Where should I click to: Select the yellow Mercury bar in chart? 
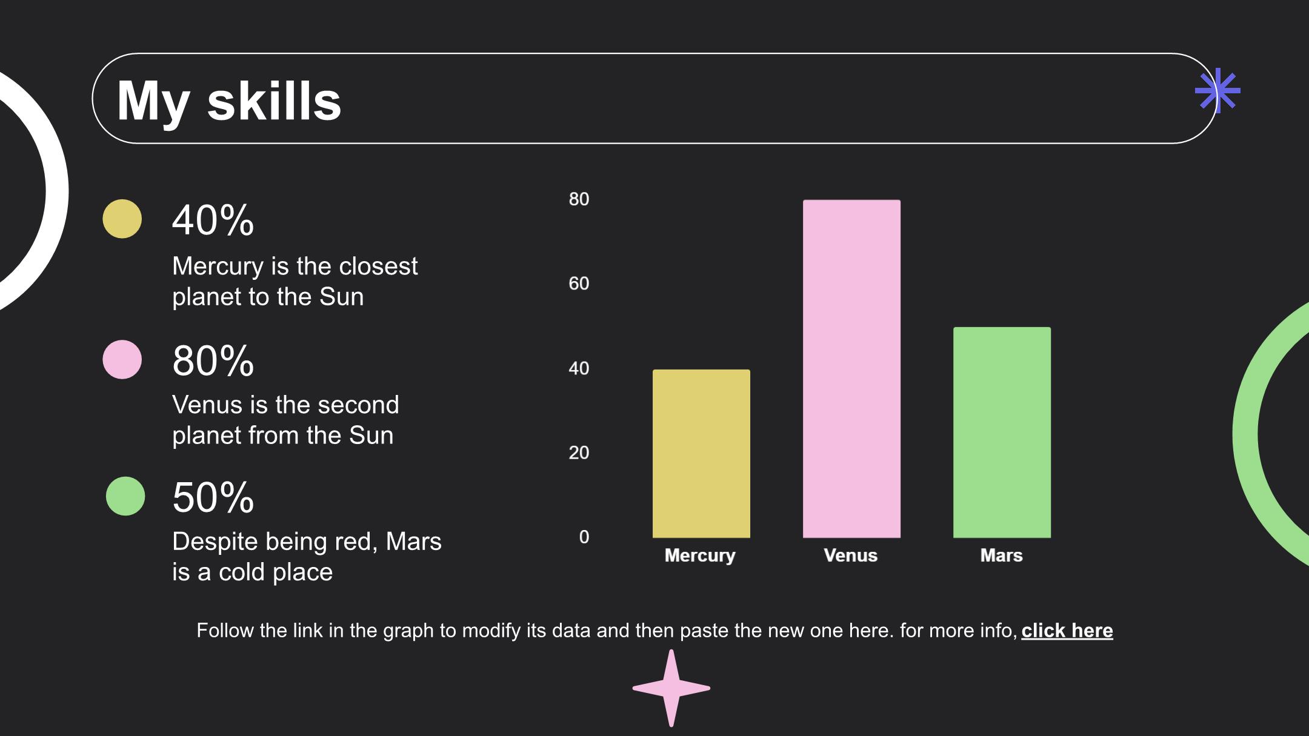click(701, 454)
